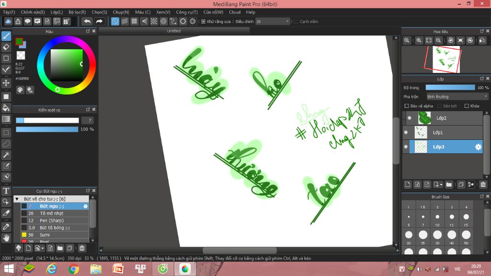491x276 pixels.
Task: Choose the Move tool
Action: (6, 83)
